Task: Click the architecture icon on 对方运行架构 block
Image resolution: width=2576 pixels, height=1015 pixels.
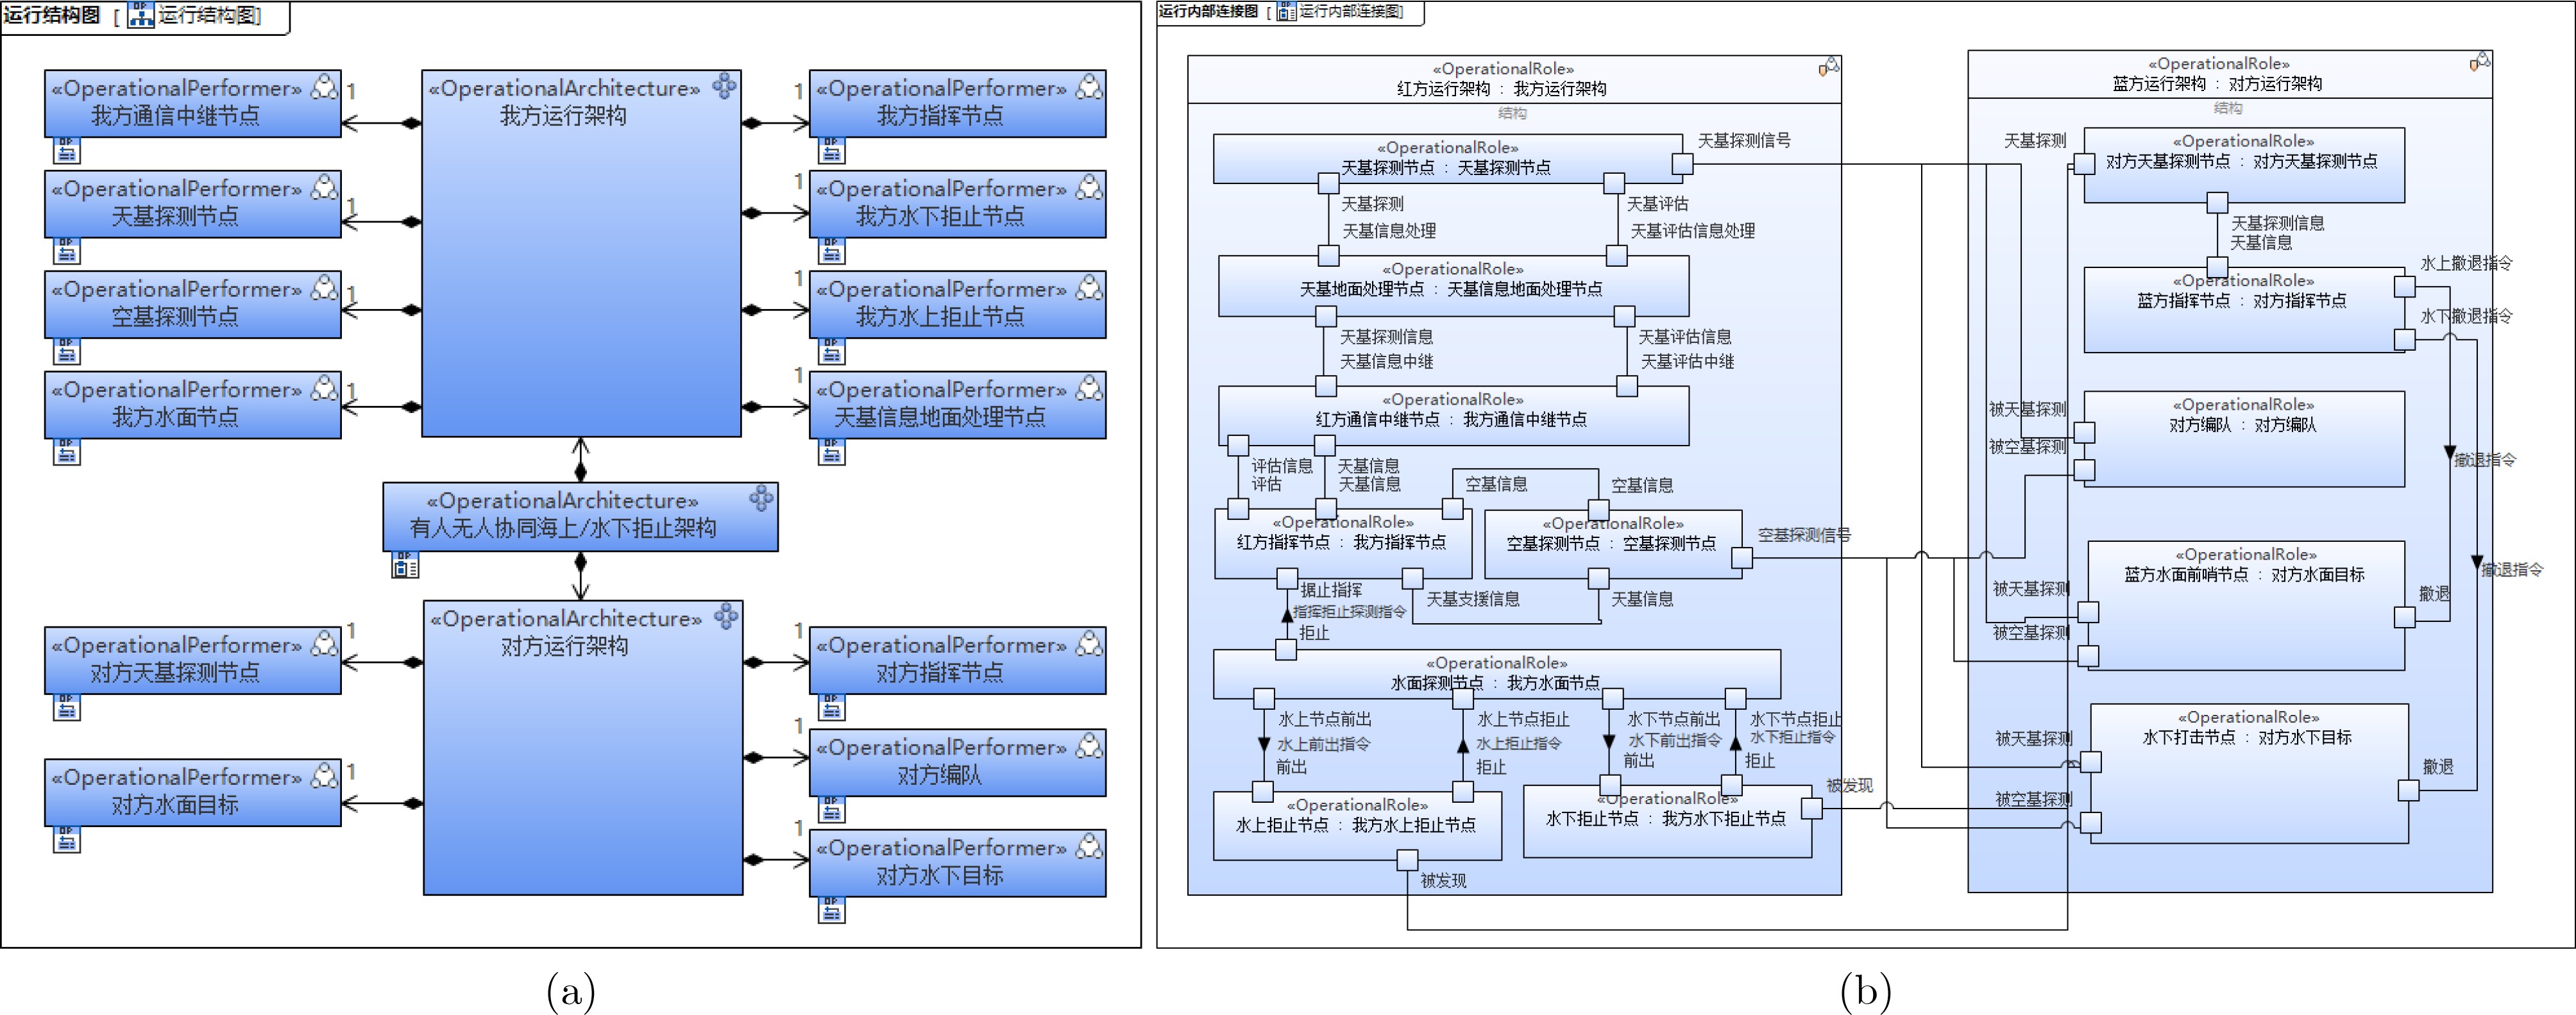Action: point(726,617)
